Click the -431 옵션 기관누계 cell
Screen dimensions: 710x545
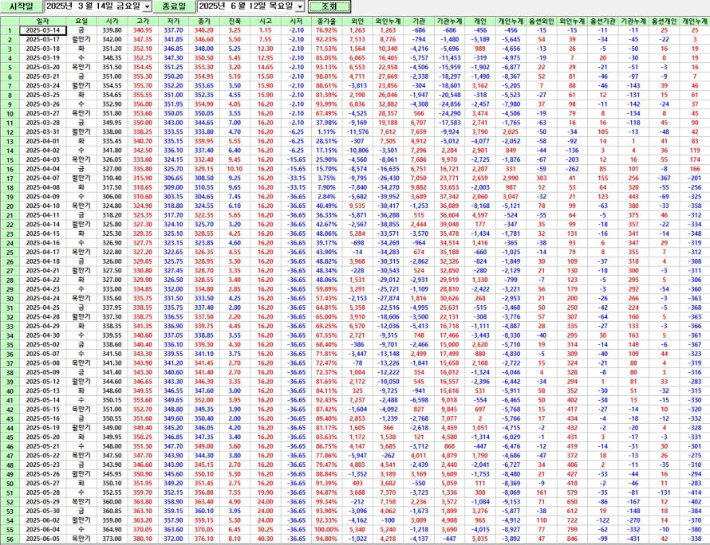pyautogui.click(x=633, y=539)
